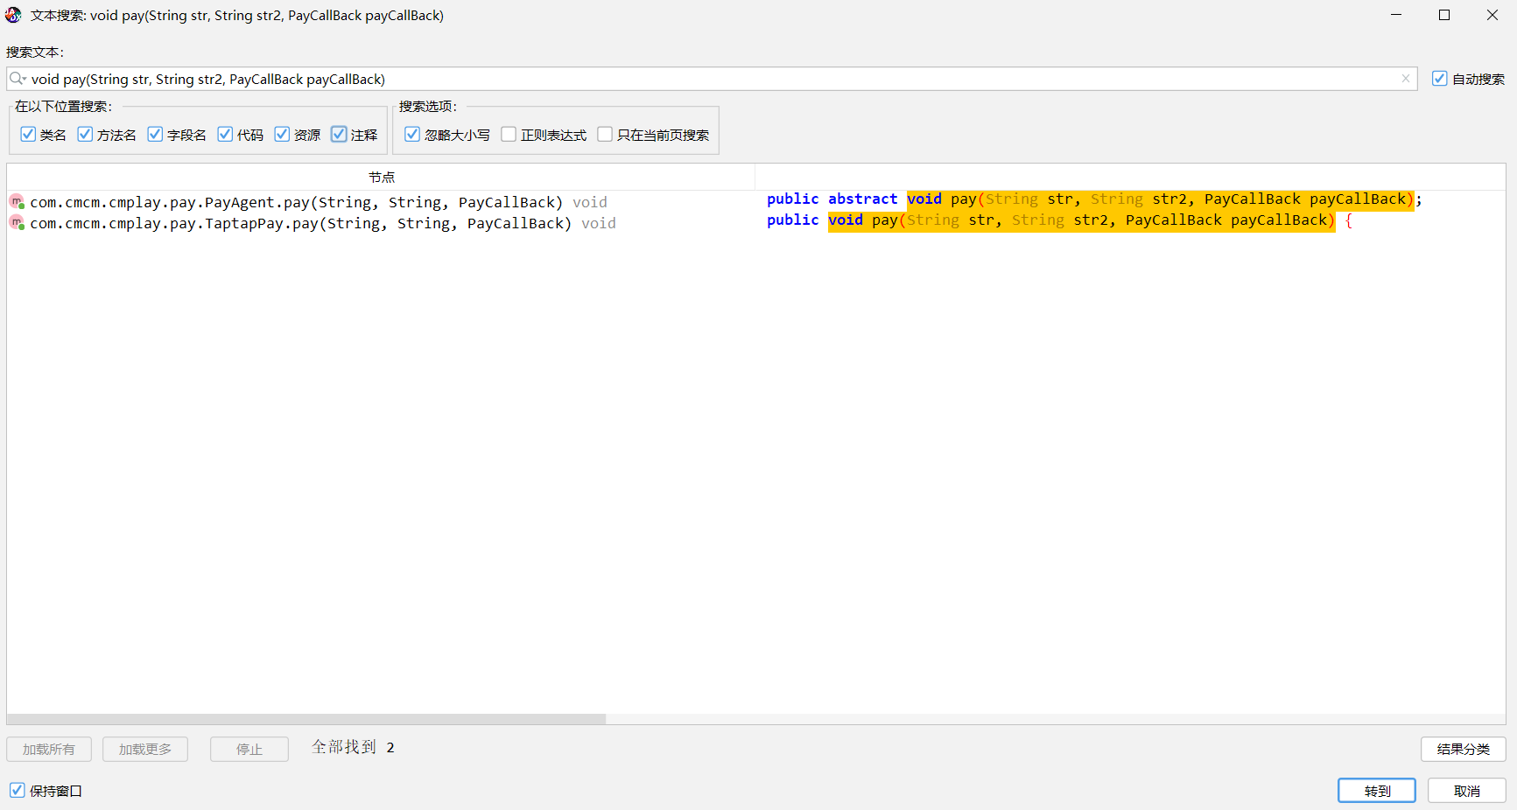Select the PayAgent.pay search result row
This screenshot has height=810, width=1517.
298,202
